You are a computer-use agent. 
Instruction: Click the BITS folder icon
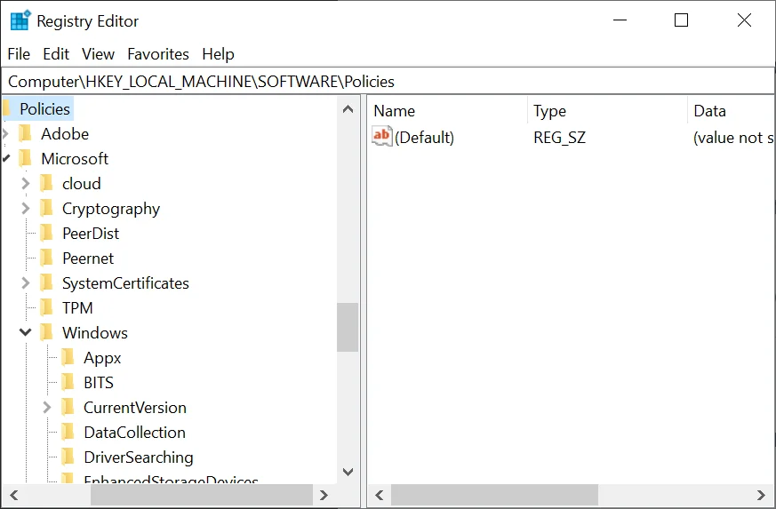coord(68,382)
